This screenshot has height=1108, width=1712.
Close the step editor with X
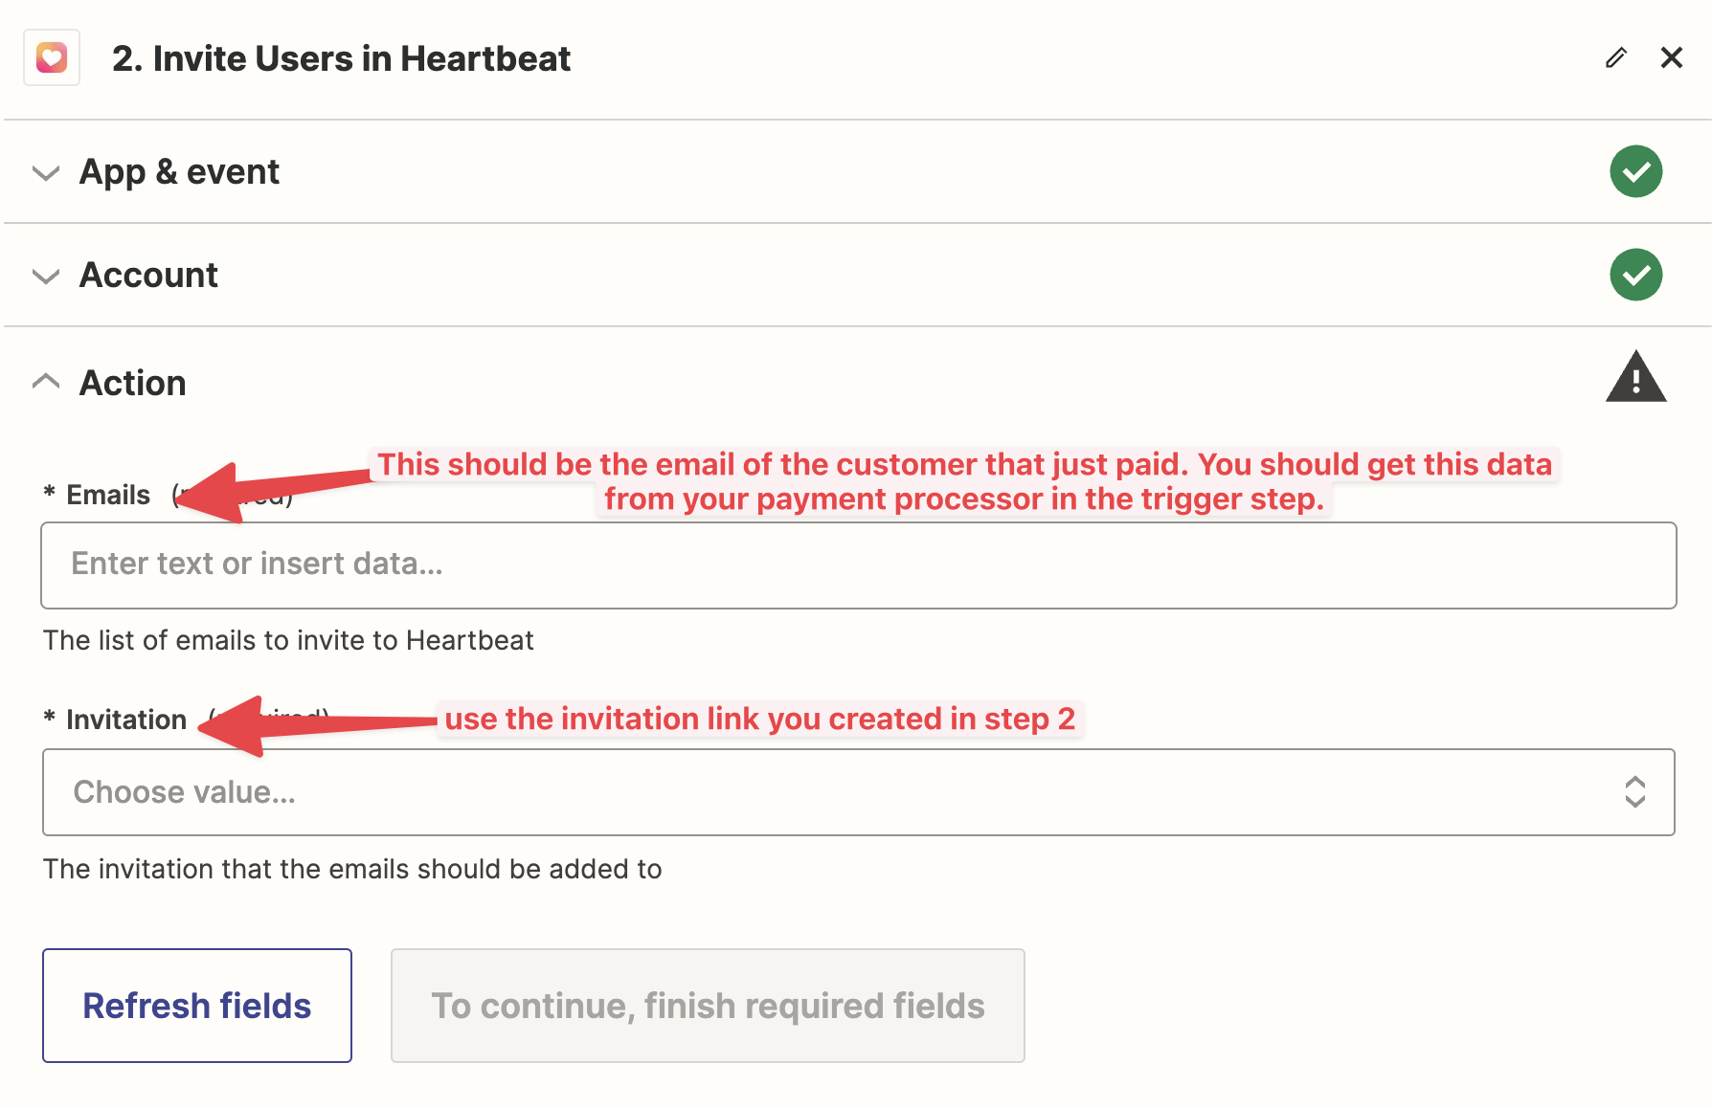(1672, 57)
